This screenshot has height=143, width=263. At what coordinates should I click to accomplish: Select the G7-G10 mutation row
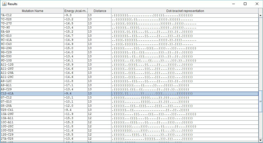coord(129,102)
